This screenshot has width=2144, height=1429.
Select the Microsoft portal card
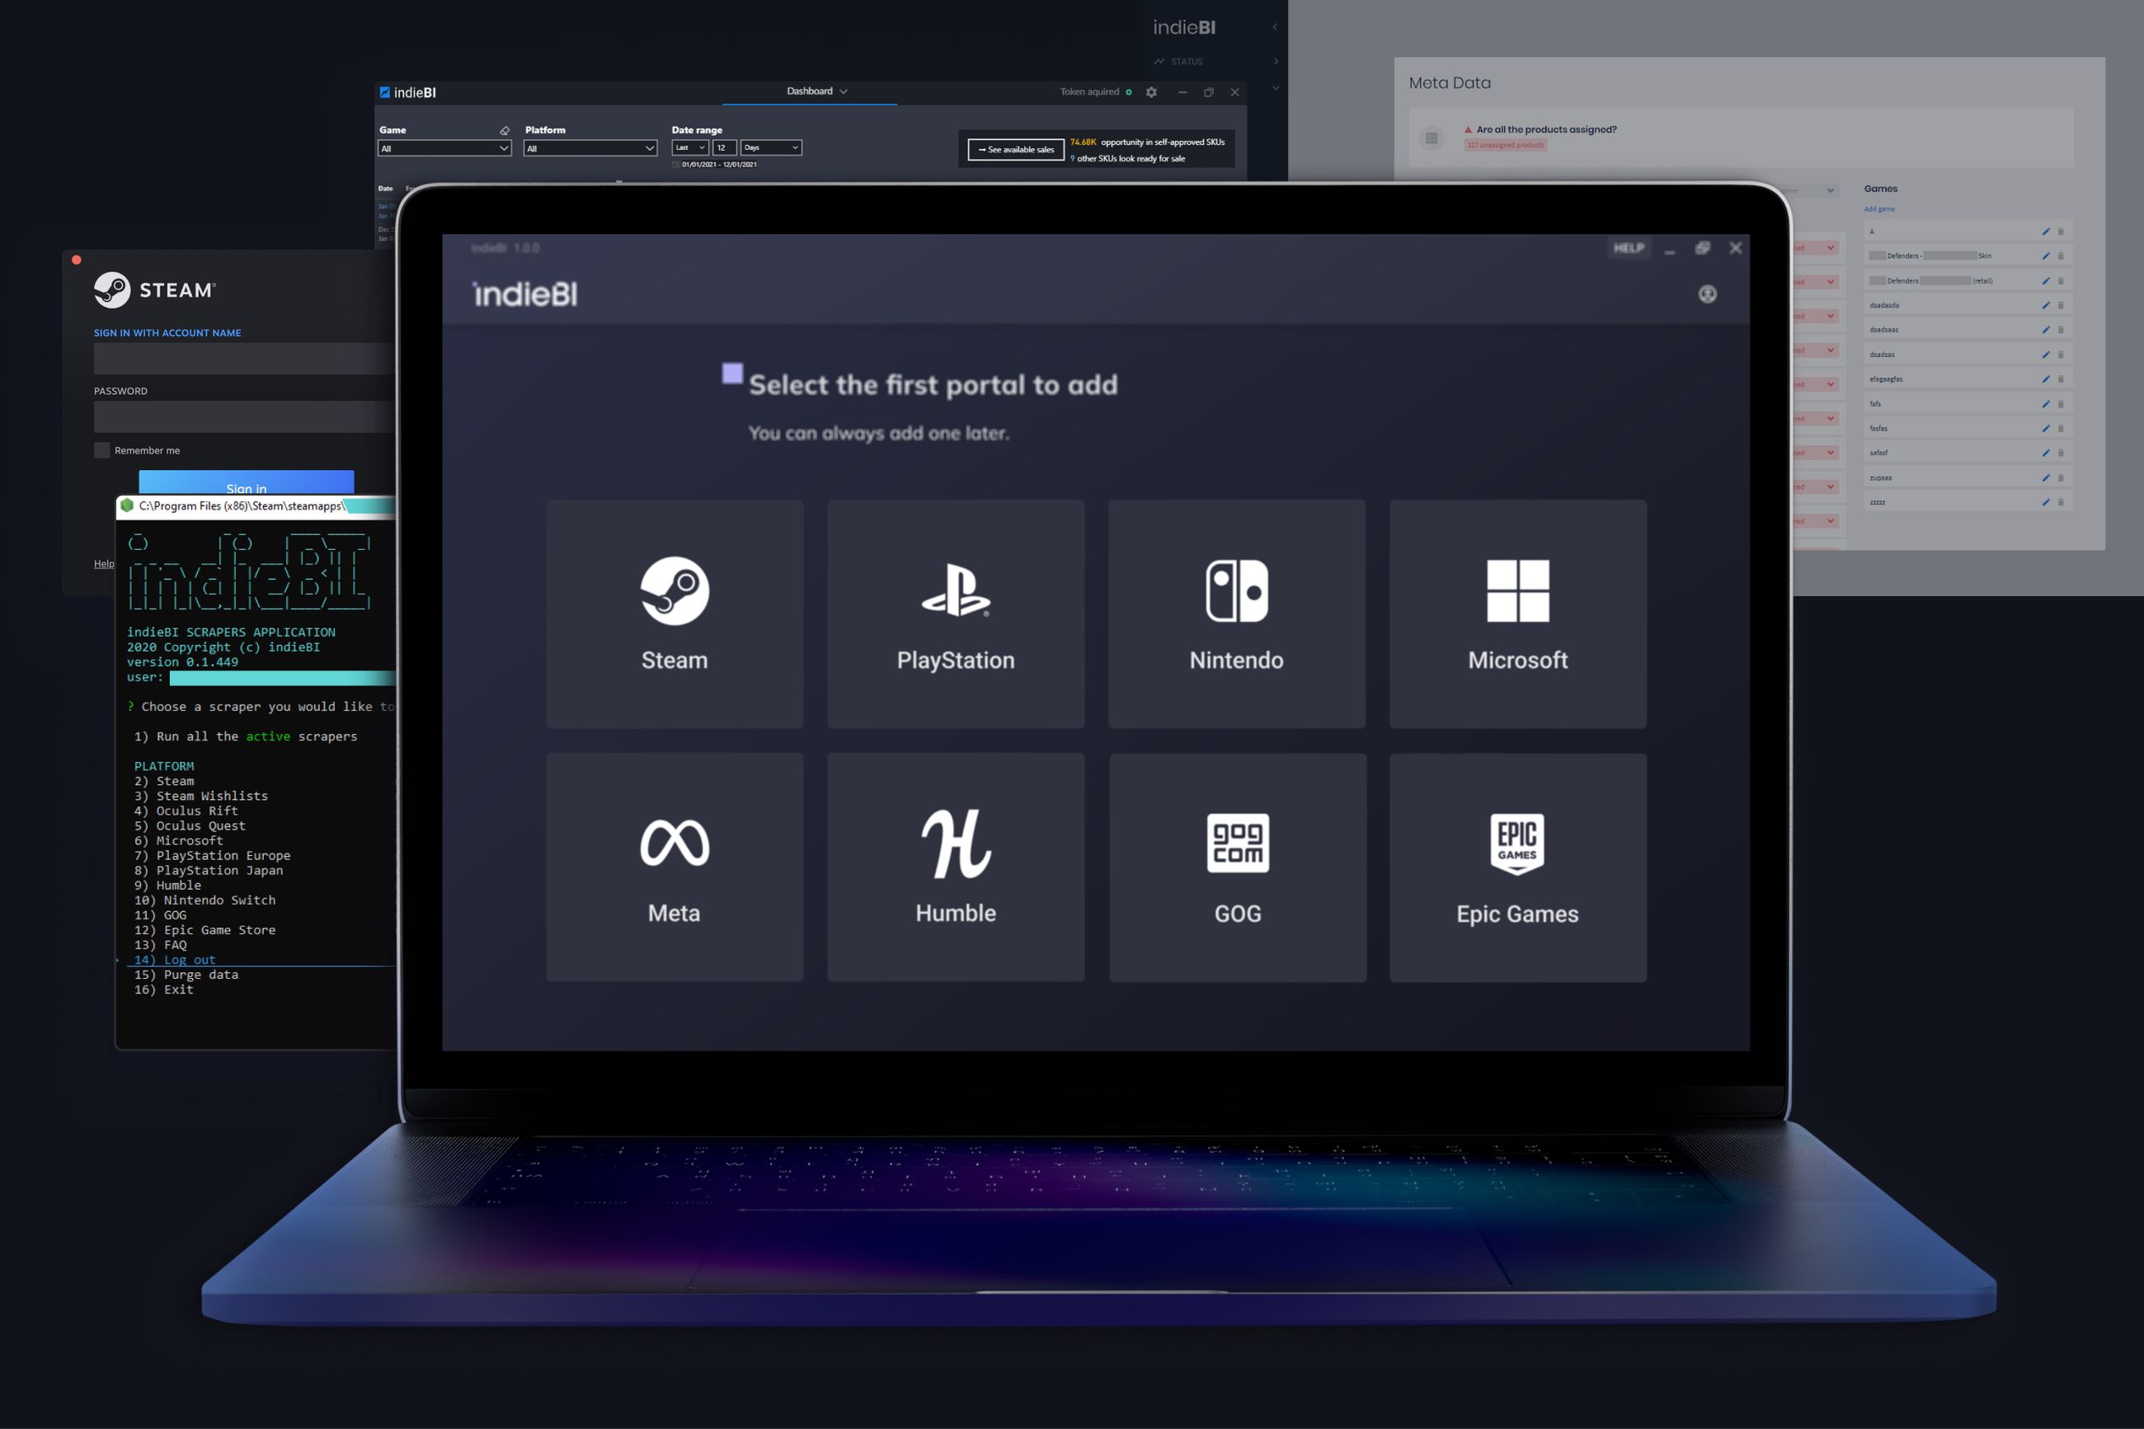coord(1517,613)
